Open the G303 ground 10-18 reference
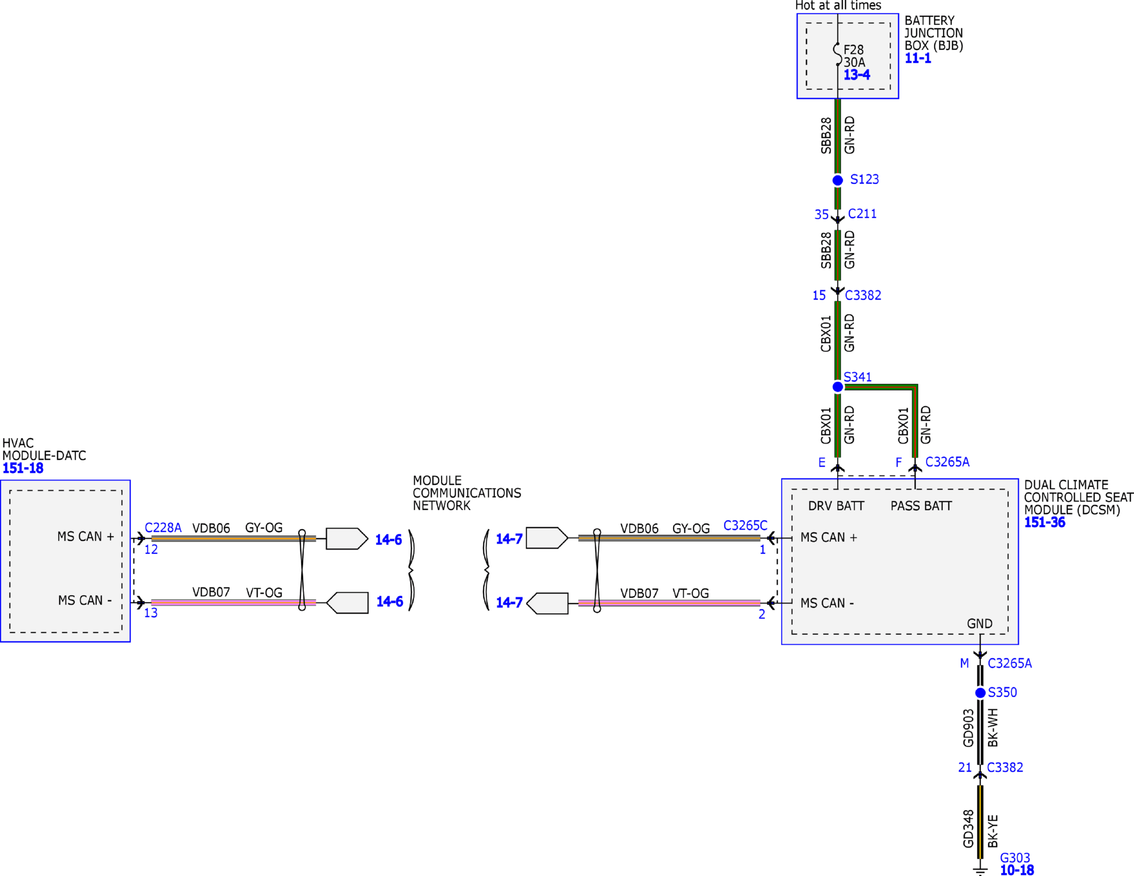 1017,870
